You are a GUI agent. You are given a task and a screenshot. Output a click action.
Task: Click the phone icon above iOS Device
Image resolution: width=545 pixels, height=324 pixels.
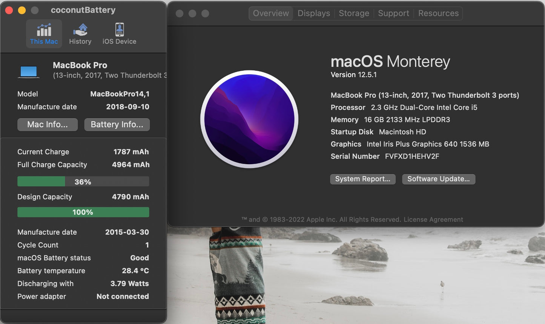tap(119, 29)
